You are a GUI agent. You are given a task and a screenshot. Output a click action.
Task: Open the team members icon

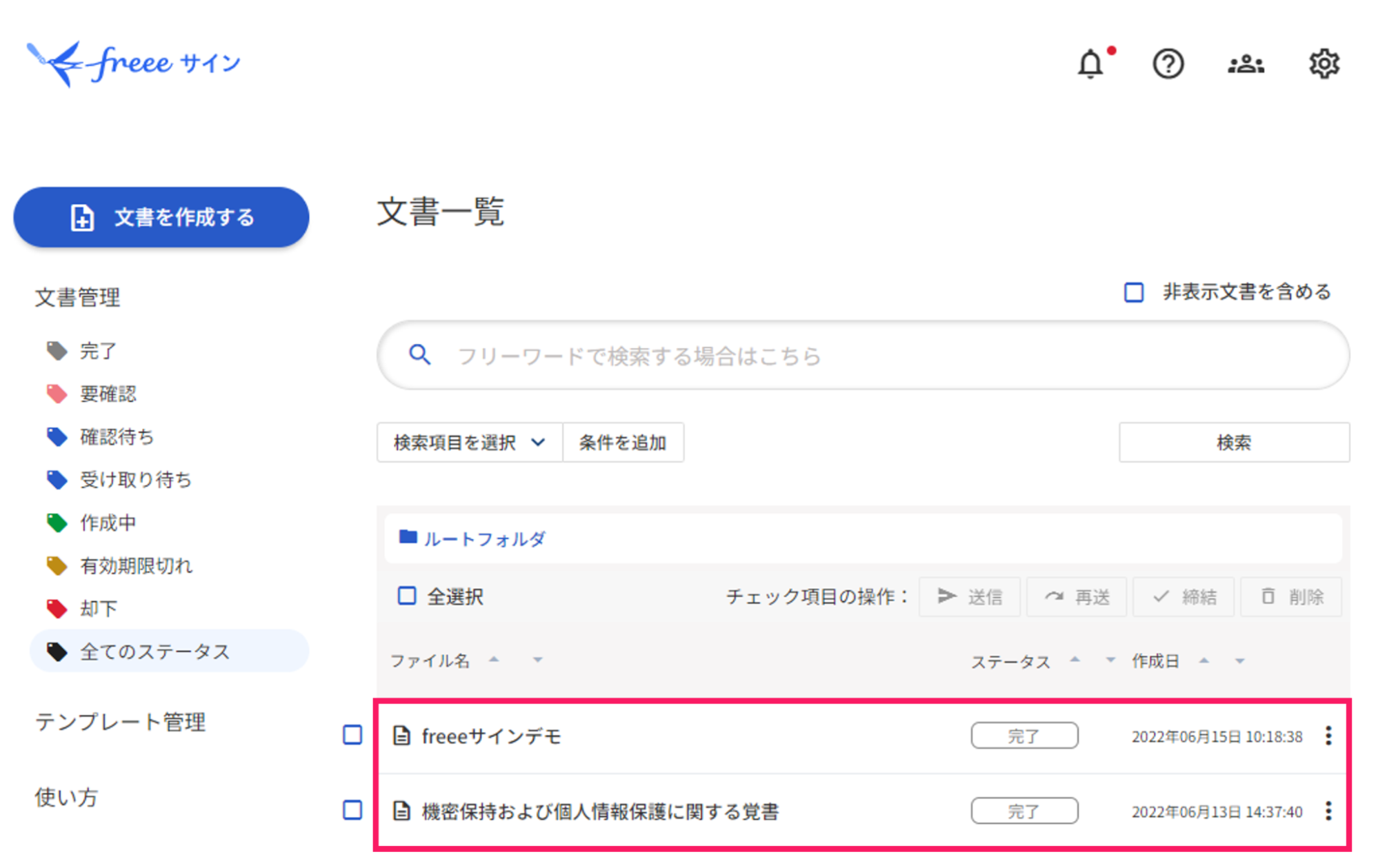point(1246,64)
